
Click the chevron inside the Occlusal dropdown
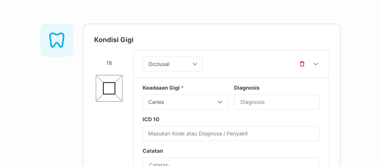(195, 64)
